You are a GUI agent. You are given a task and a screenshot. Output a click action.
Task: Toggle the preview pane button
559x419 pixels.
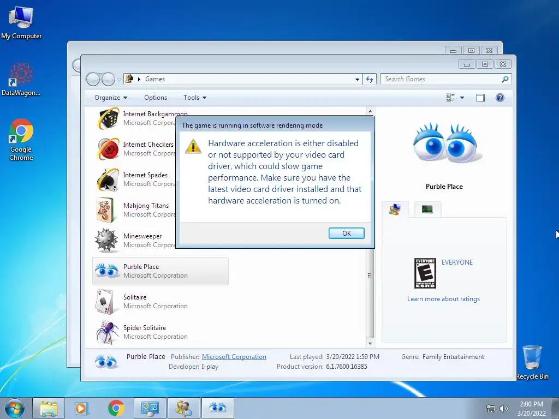(480, 98)
